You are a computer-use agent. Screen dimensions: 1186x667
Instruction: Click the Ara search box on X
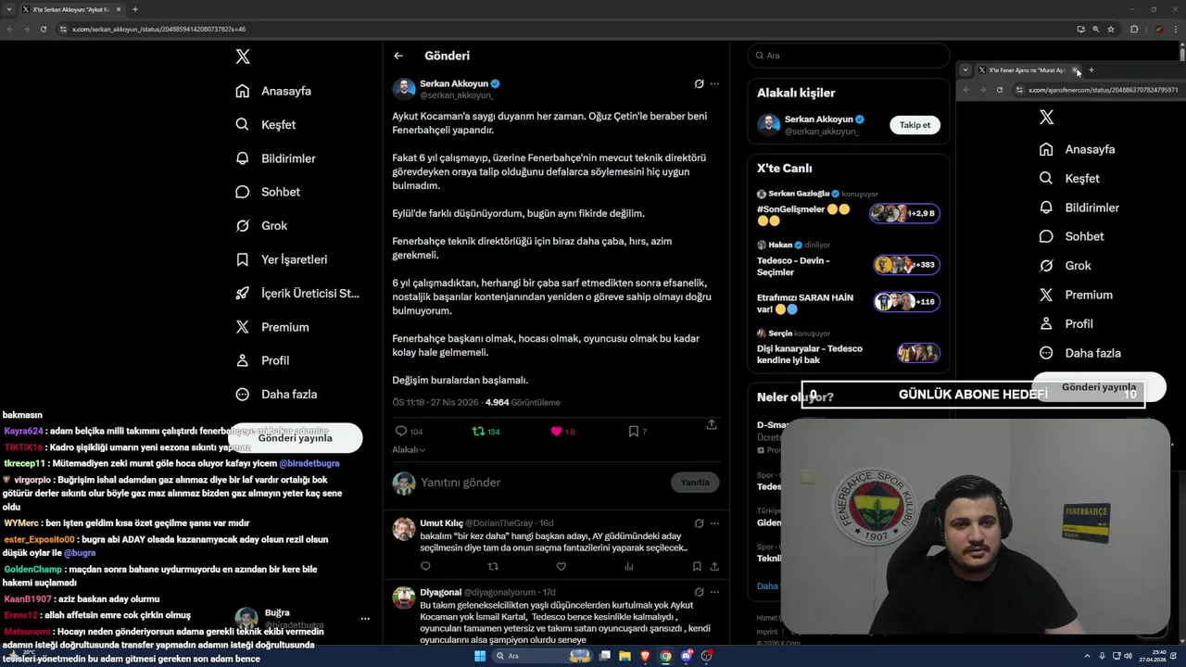tap(848, 56)
